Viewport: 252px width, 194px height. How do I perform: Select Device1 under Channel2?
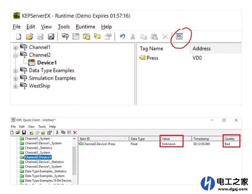click(x=47, y=63)
